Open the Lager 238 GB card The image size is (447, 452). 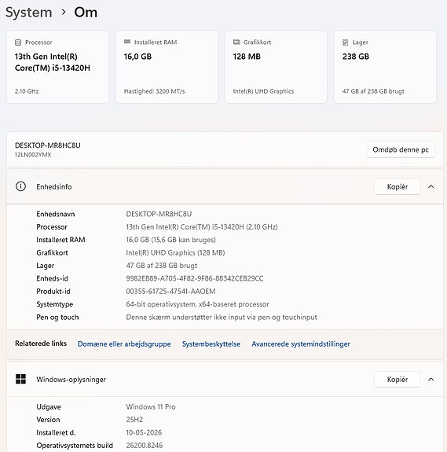pos(385,67)
